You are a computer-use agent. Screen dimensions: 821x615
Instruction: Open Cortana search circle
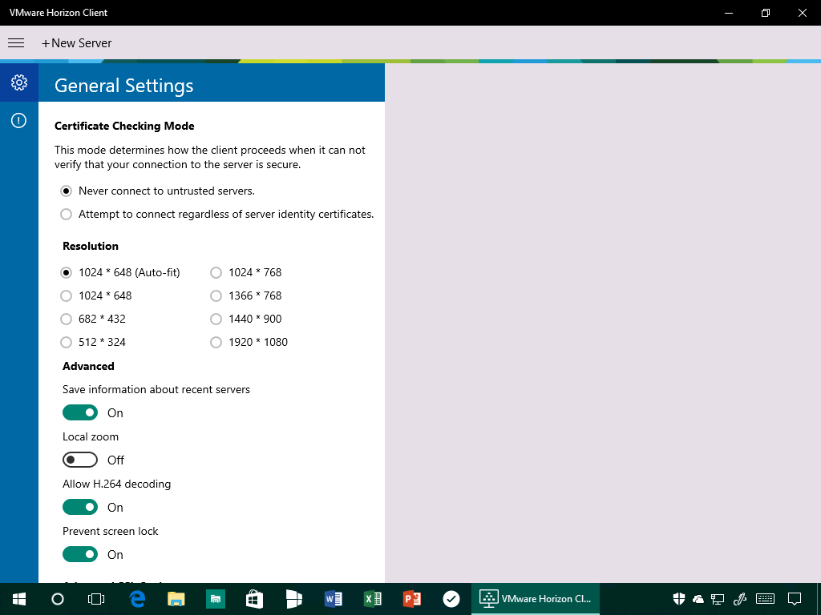click(58, 599)
